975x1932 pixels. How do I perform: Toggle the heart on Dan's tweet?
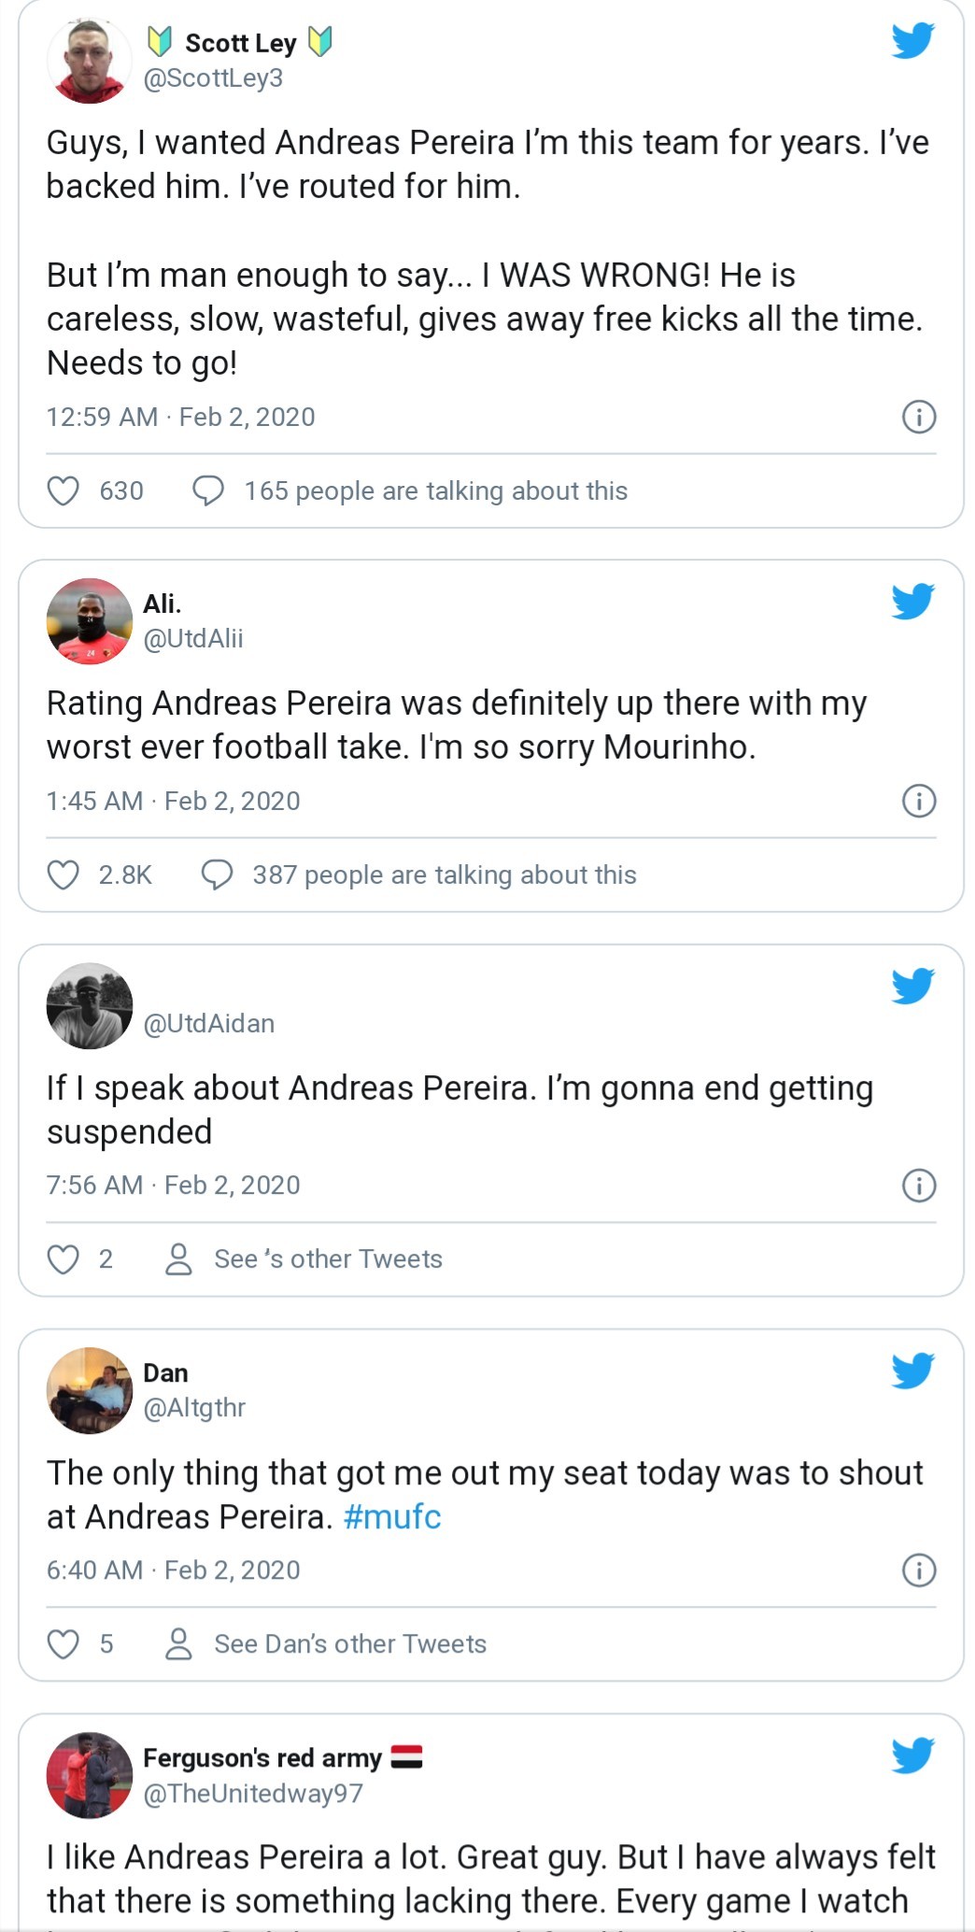click(64, 1644)
